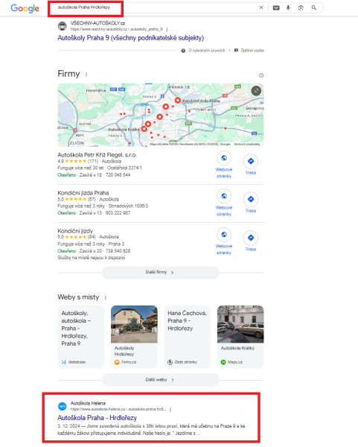Expand the map to full view

tap(256, 91)
